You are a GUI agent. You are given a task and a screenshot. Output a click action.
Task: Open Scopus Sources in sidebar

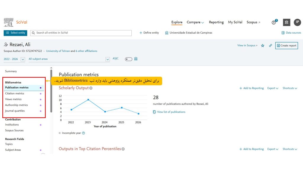tap(14, 130)
